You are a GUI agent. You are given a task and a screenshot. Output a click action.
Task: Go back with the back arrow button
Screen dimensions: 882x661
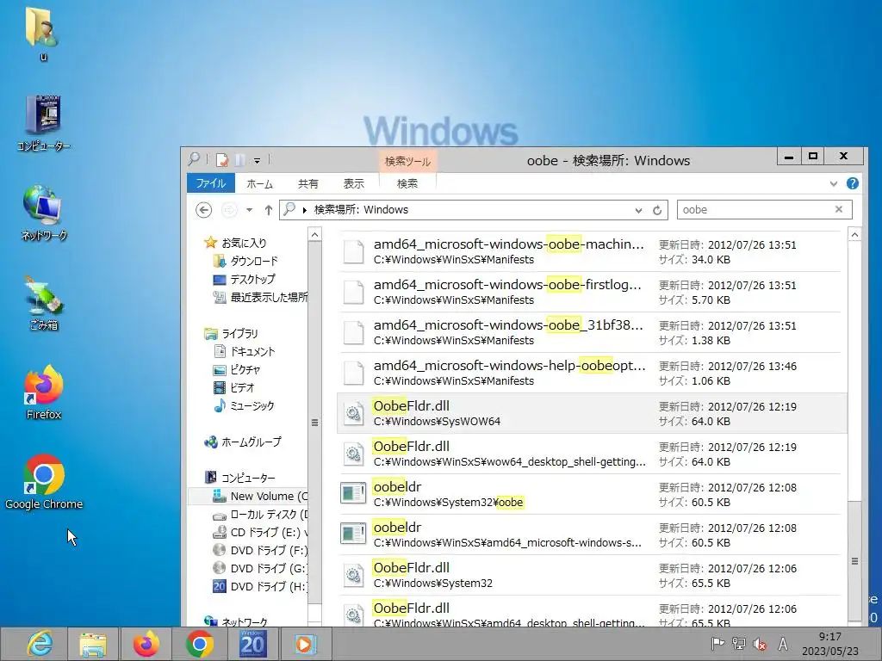point(203,210)
